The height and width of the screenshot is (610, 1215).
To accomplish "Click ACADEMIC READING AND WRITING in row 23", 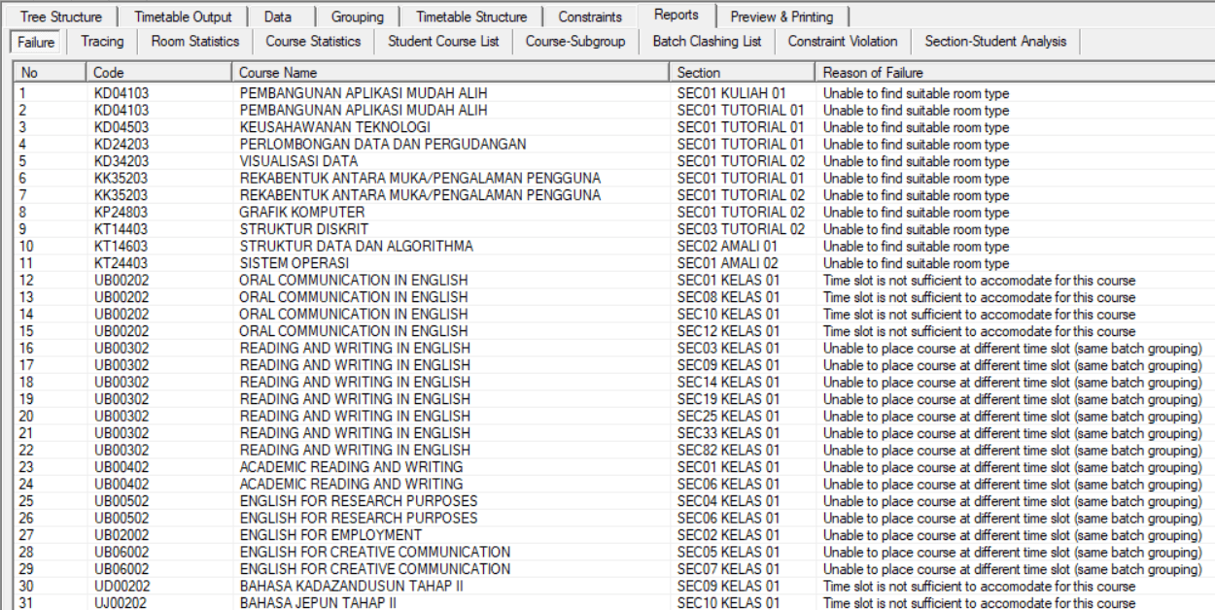I will 351,467.
